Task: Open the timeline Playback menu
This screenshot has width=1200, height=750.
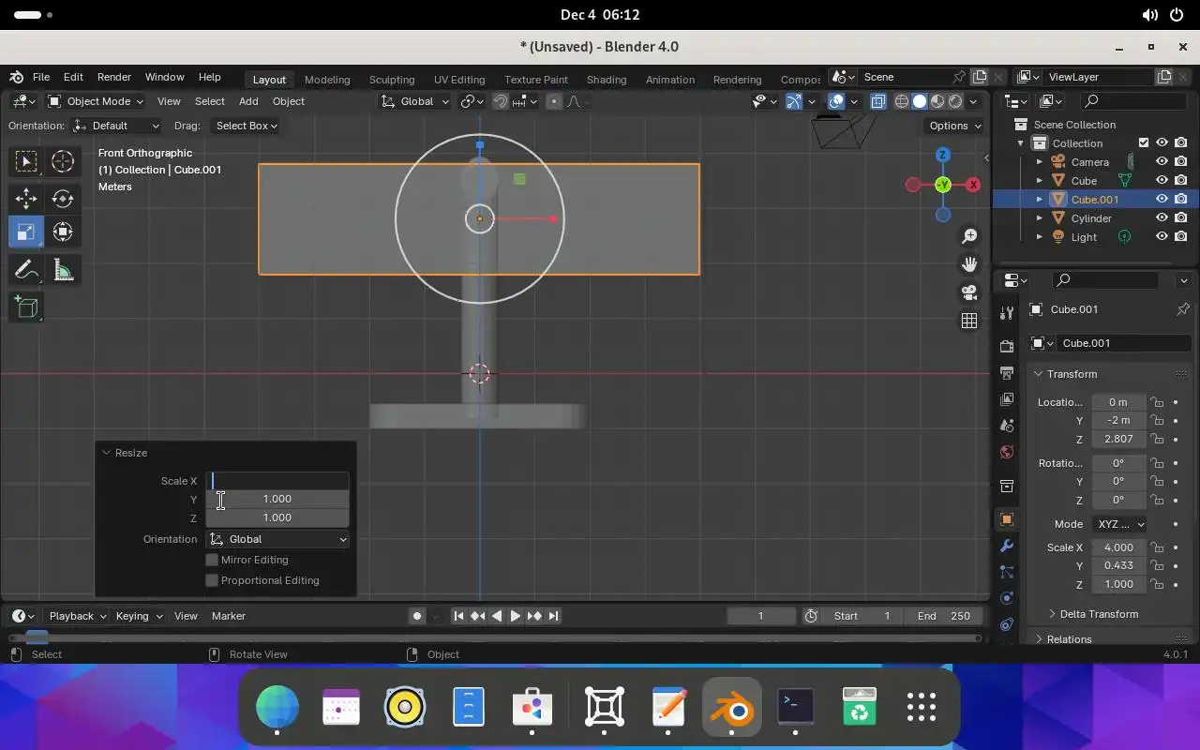Action: click(x=78, y=616)
